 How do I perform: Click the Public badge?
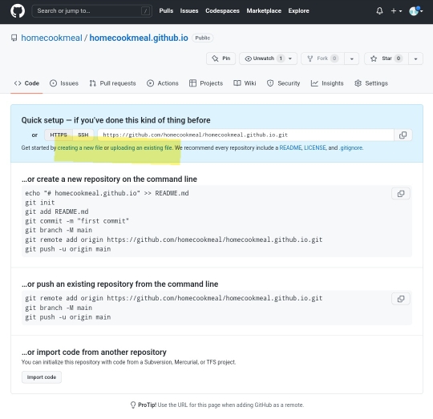203,38
